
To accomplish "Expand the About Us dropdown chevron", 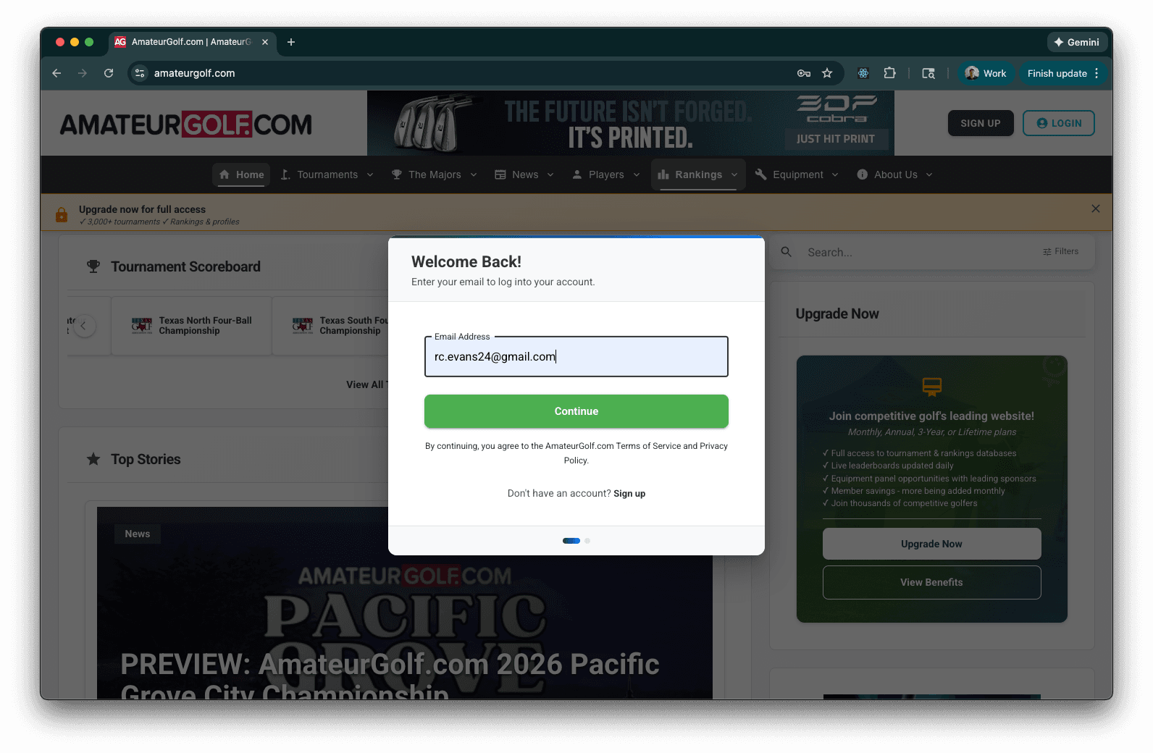I will (929, 174).
